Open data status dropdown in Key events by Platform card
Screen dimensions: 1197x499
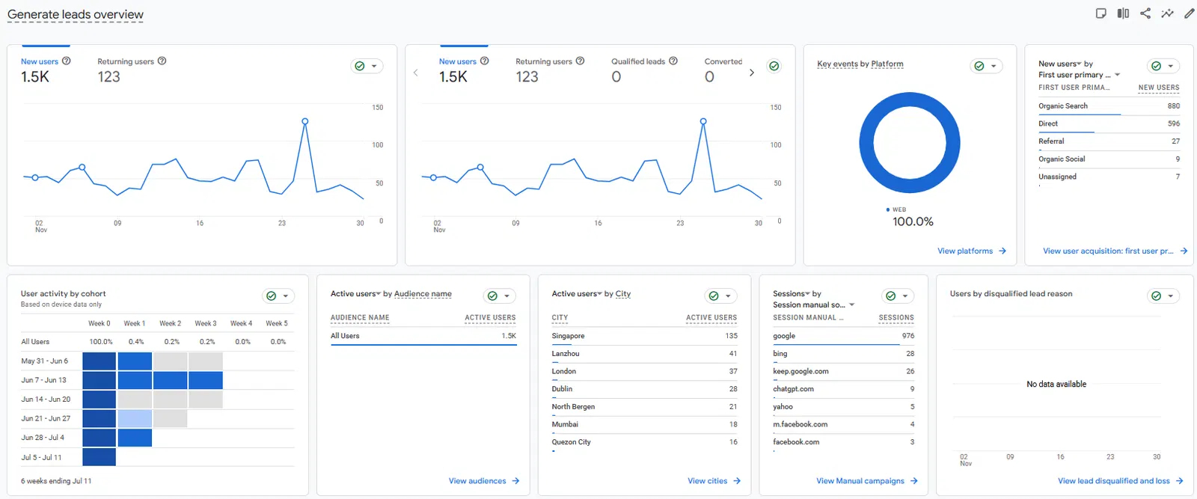coord(986,66)
